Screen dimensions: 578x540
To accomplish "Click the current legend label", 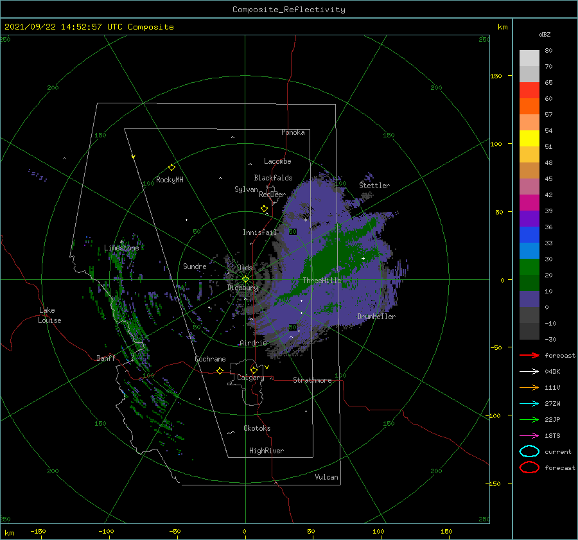I will coord(558,451).
